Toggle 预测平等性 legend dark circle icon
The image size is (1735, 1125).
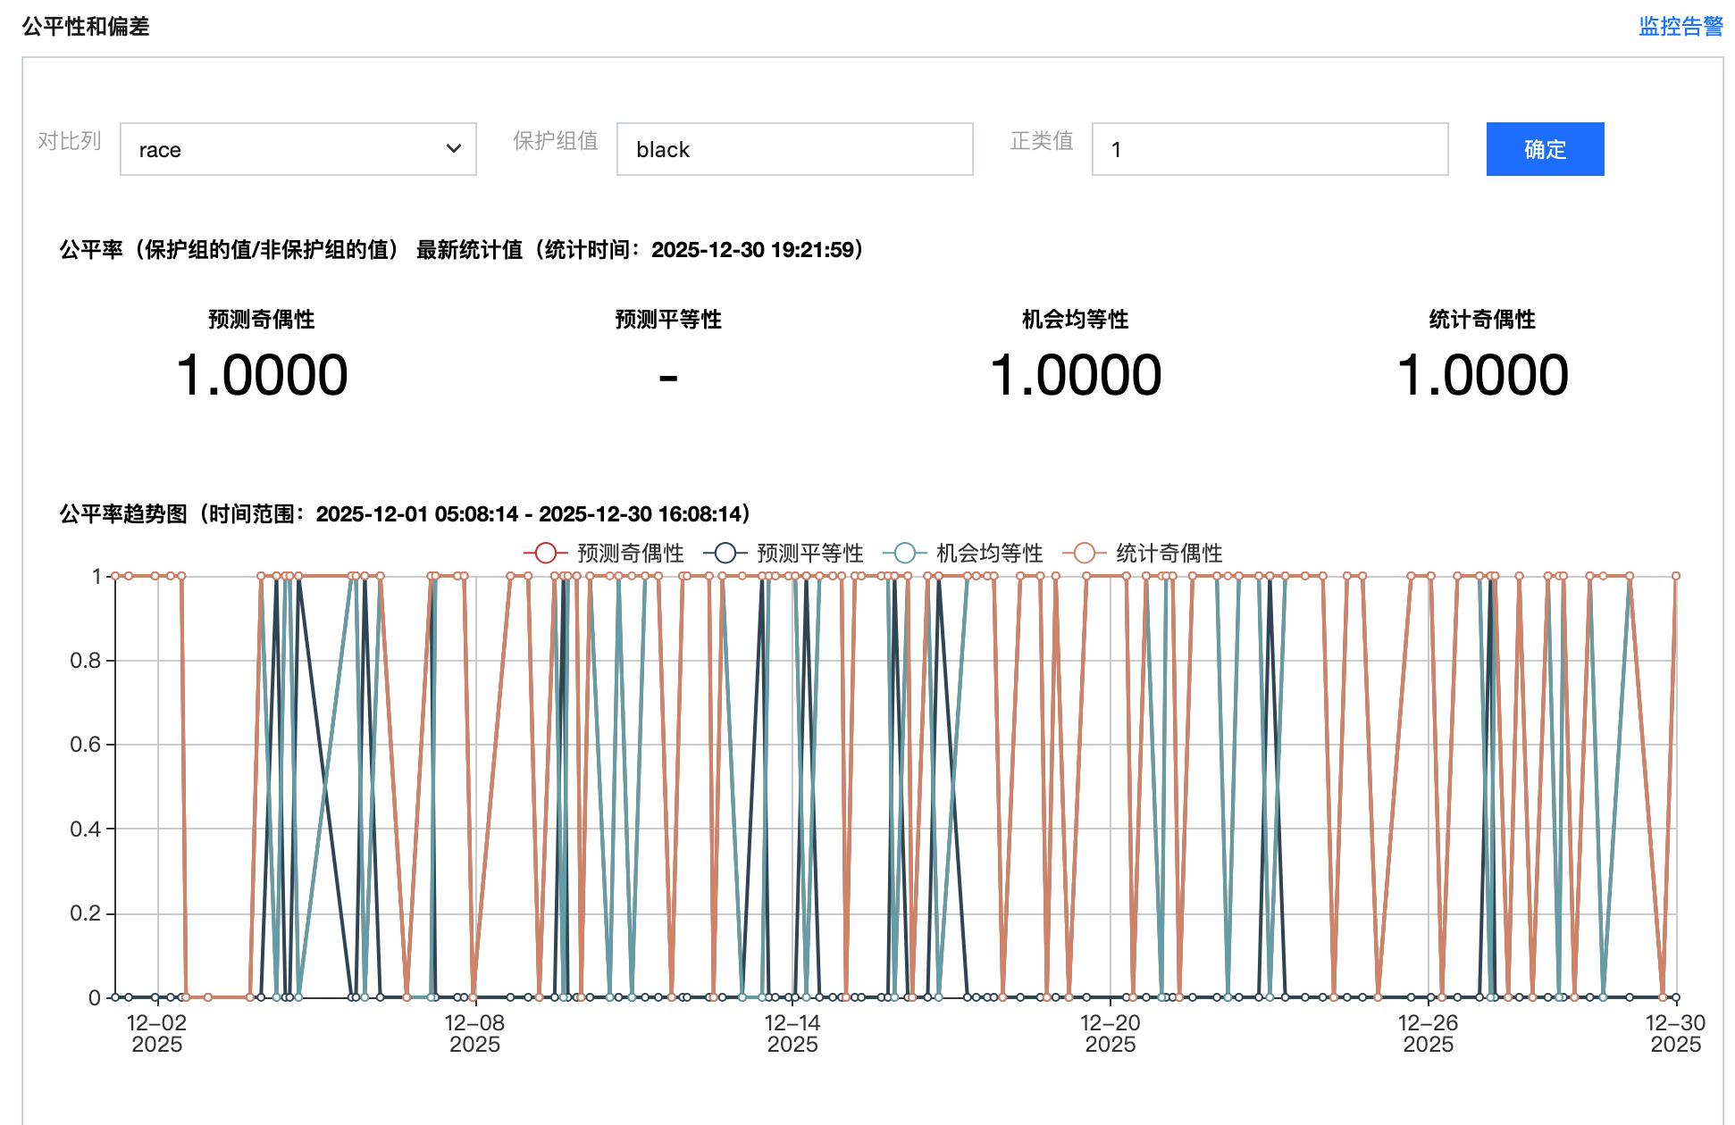pyautogui.click(x=725, y=554)
